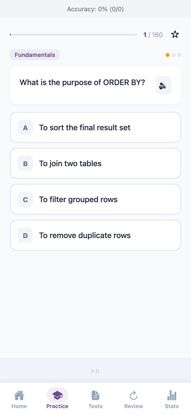Click the question progress bar

pyautogui.click(x=74, y=35)
